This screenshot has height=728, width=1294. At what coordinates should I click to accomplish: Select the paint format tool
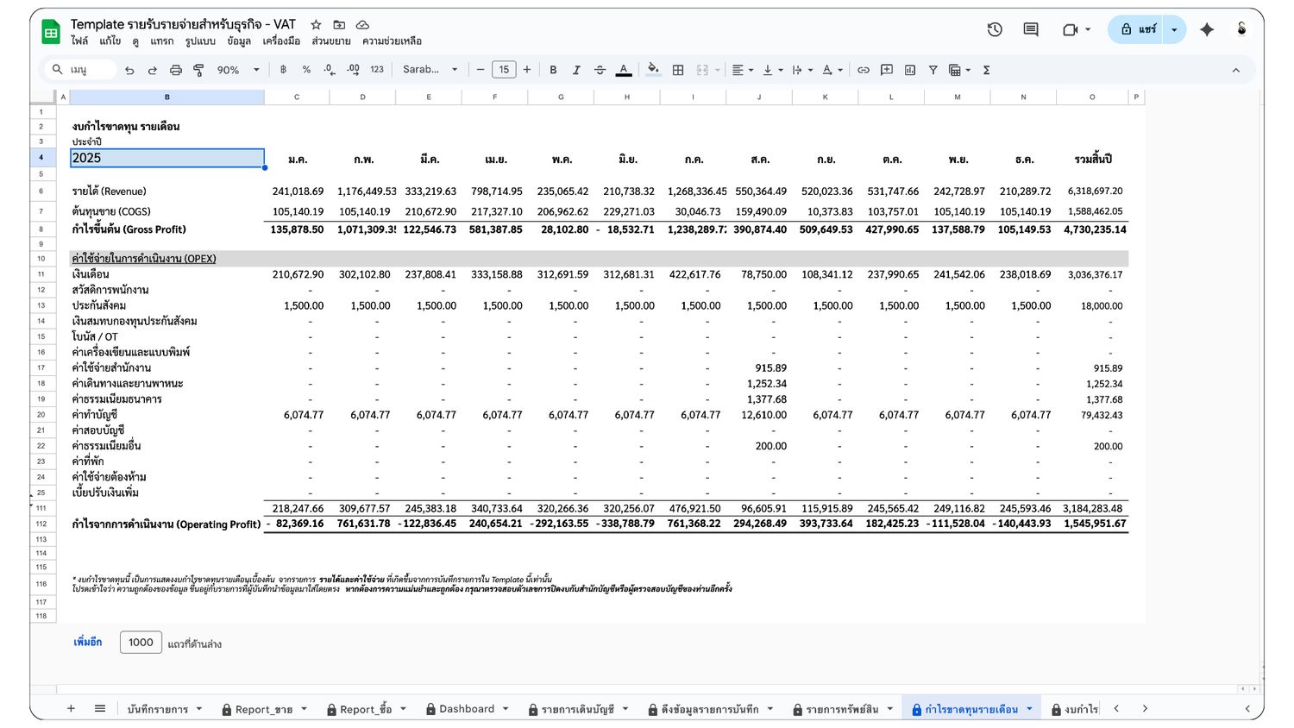tap(198, 70)
